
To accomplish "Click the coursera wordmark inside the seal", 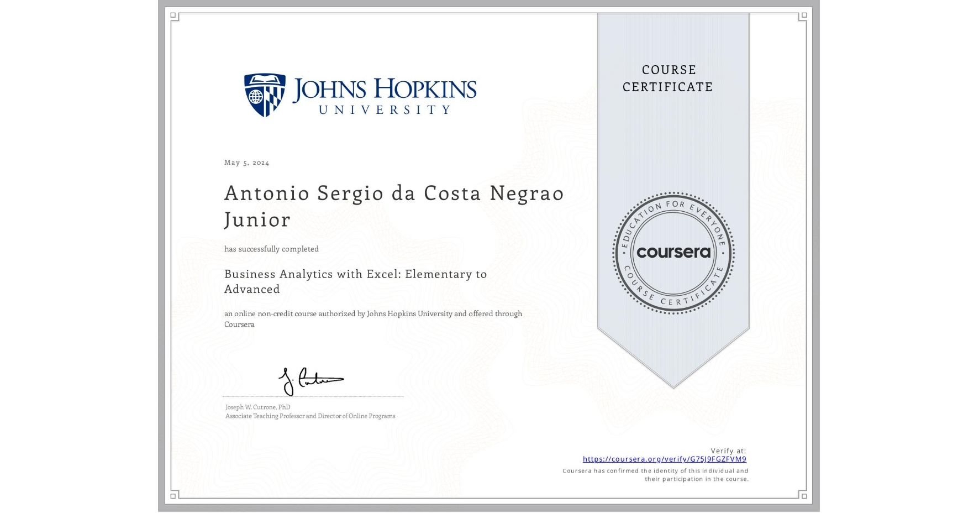I will [x=673, y=253].
